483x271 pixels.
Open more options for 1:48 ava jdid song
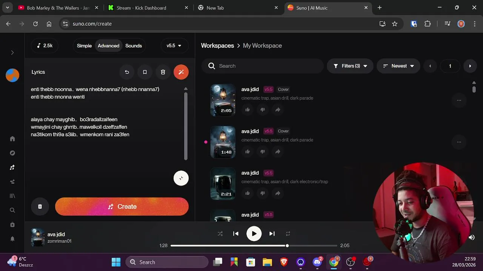459,142
